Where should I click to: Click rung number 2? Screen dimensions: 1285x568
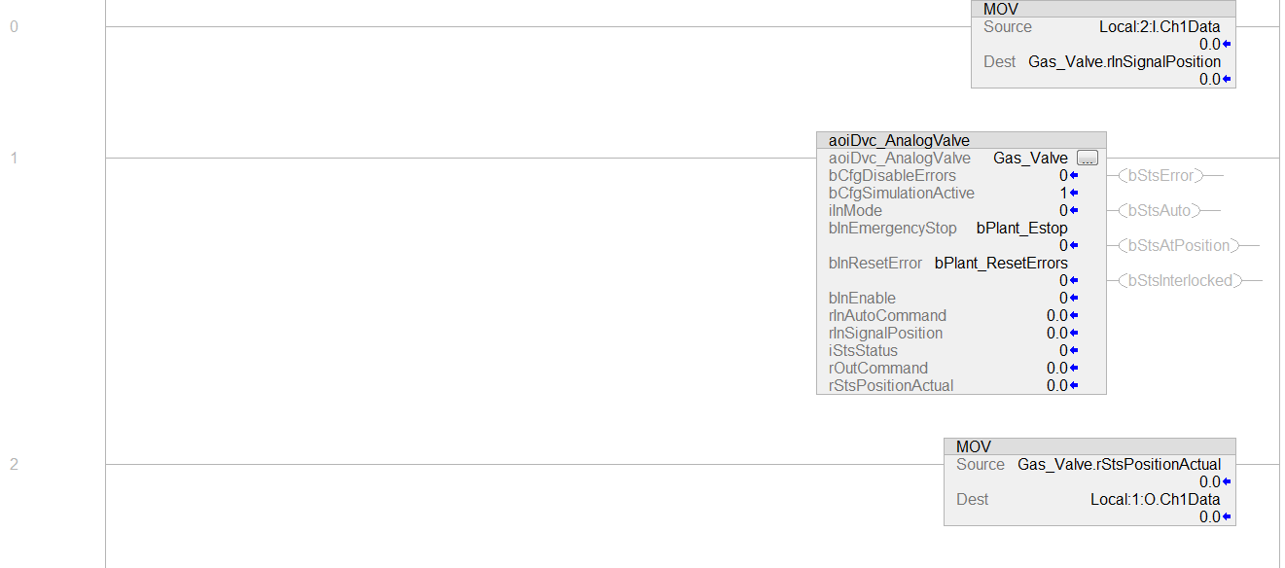tap(14, 465)
